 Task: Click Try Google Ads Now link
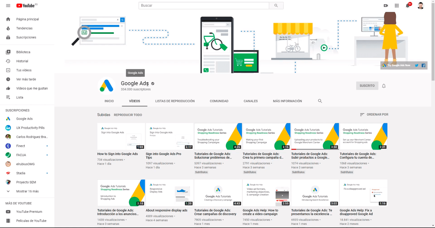pyautogui.click(x=396, y=65)
